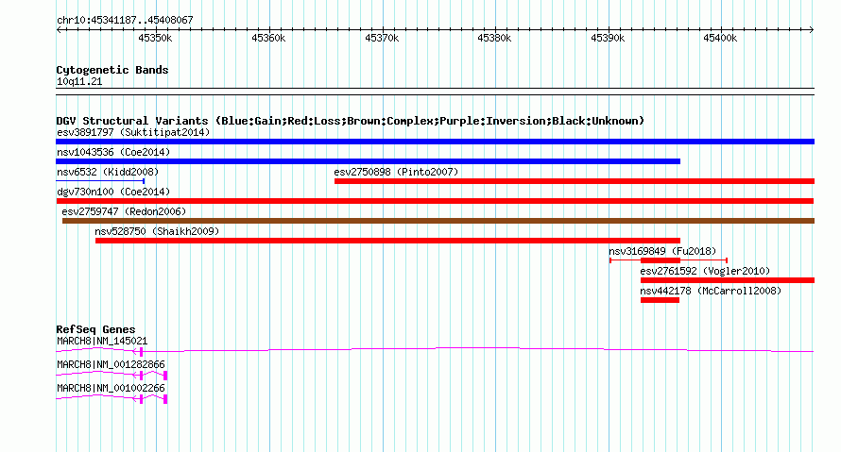
Task: Click the 45400k ruler tick label
Action: 720,38
